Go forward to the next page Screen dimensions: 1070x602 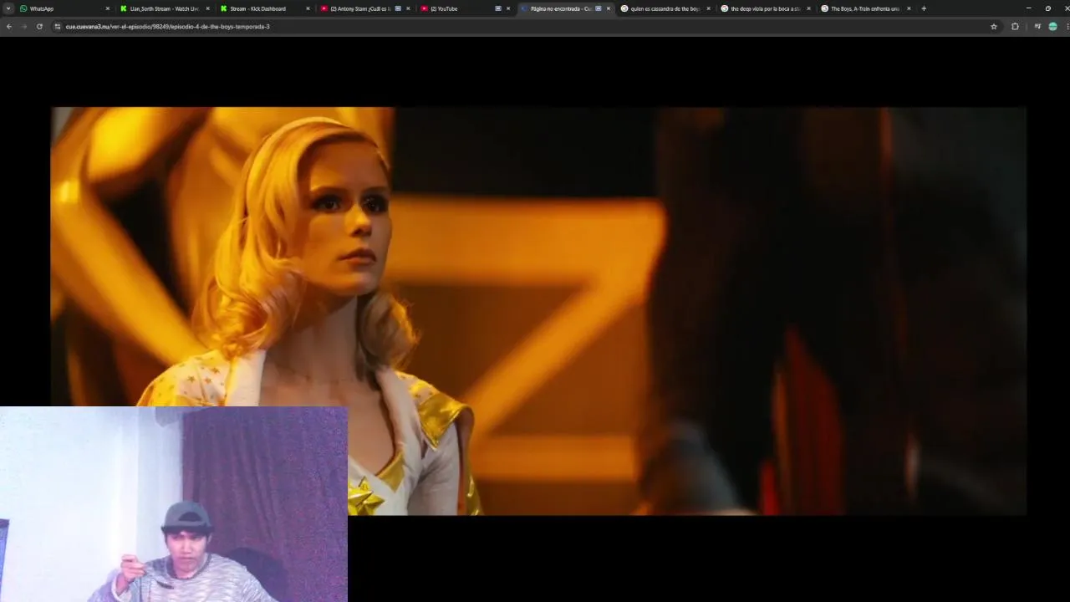pyautogui.click(x=23, y=27)
